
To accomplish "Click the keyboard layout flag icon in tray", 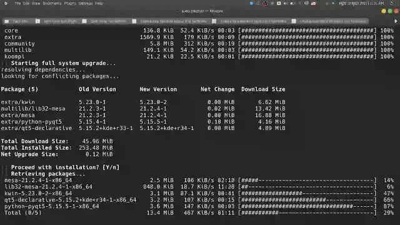I will tap(314, 3).
